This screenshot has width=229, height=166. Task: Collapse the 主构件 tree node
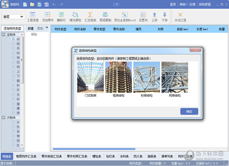[x=3, y=35]
